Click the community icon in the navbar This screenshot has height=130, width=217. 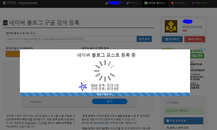coord(193,3)
